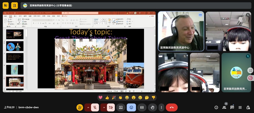Image resolution: width=254 pixels, height=113 pixels.
Task: Open the three-dot more options menu
Action: click(x=161, y=107)
